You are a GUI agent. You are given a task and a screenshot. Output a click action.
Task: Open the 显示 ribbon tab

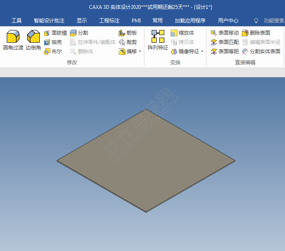click(x=82, y=20)
